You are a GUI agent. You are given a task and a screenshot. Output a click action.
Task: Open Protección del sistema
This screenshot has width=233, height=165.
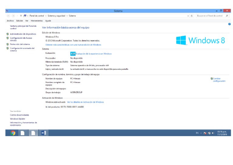[20, 44]
